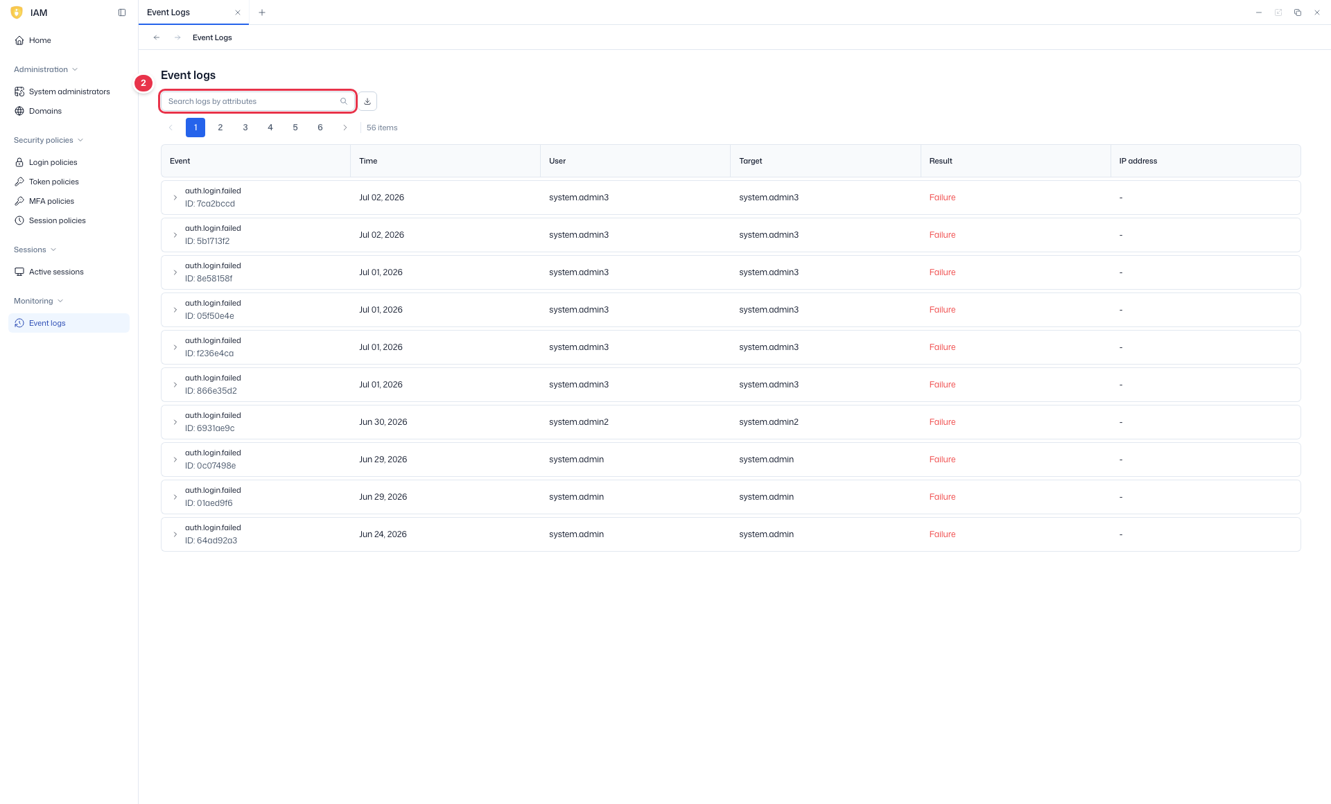
Task: Collapse the Monitoring section
Action: tap(38, 301)
